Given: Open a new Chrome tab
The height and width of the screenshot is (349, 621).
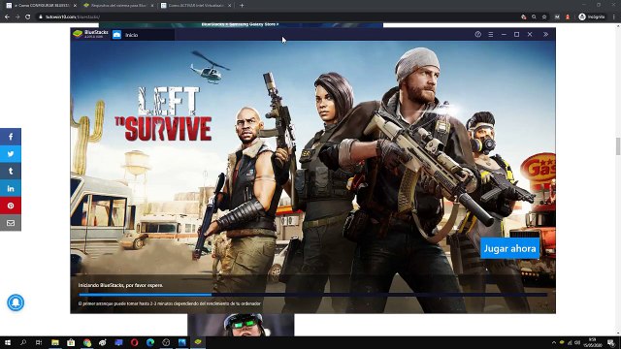Looking at the screenshot, I should (x=242, y=6).
